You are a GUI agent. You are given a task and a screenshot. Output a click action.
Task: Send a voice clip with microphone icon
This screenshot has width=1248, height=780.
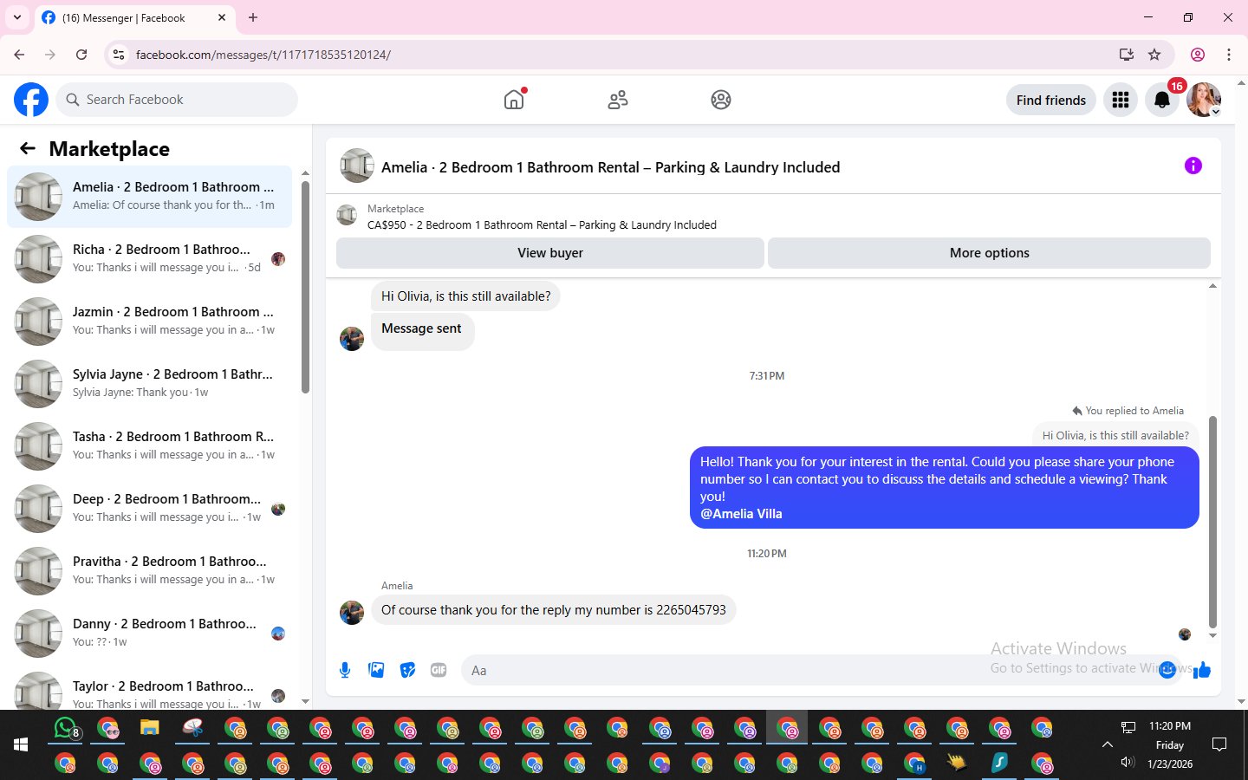[345, 670]
